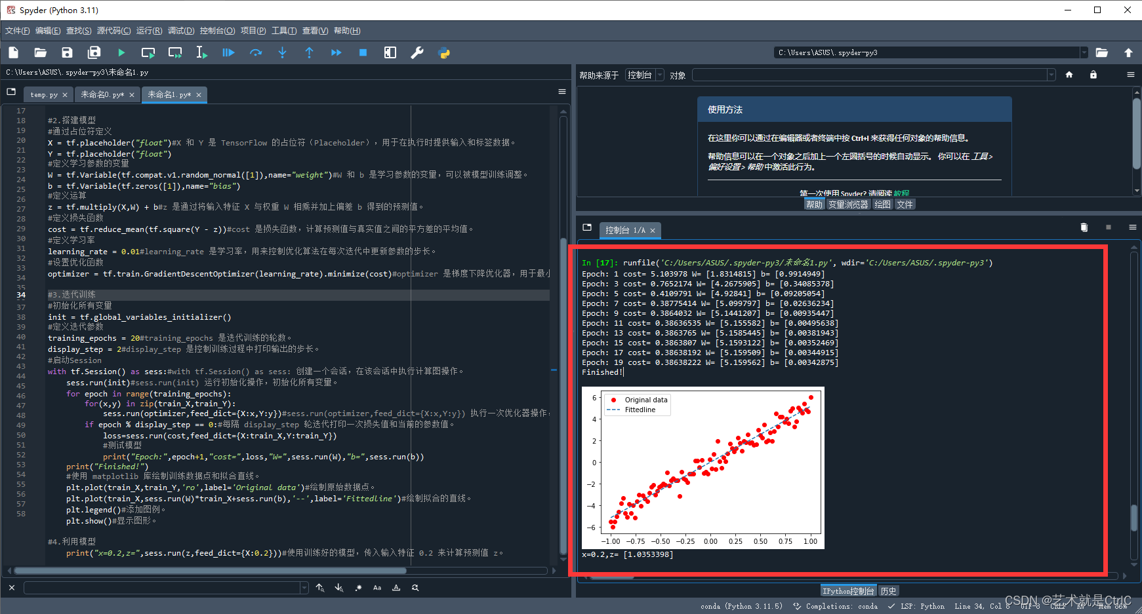Open the 调试(D) menu

182,30
